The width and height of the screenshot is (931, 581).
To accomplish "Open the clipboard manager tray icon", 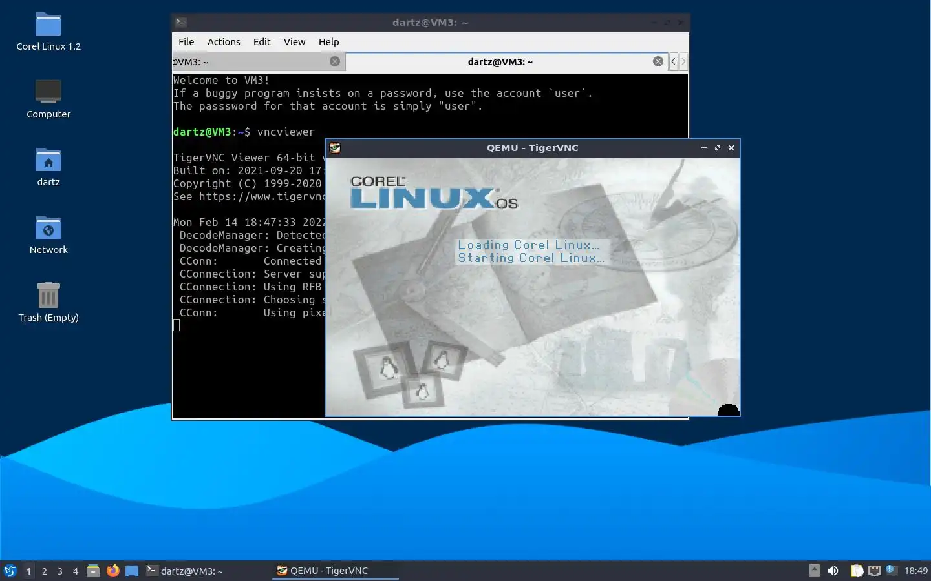I will tap(857, 571).
